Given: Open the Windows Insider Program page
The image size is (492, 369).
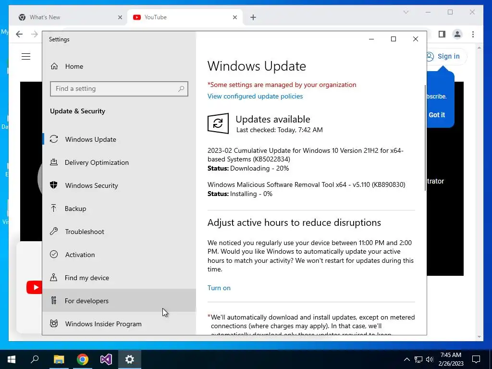Looking at the screenshot, I should pos(119,324).
